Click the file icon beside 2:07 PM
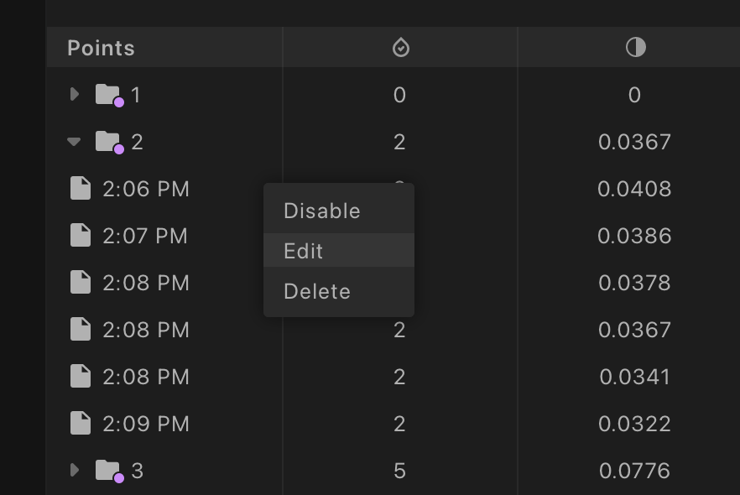This screenshot has width=740, height=495. [x=81, y=236]
